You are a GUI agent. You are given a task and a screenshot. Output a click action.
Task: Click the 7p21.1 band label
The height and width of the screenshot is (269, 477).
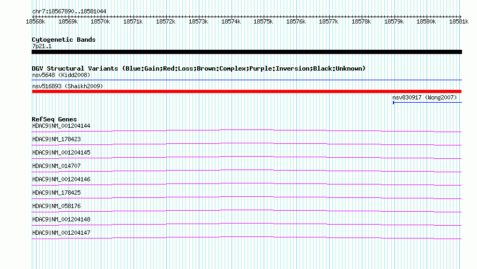coord(42,46)
